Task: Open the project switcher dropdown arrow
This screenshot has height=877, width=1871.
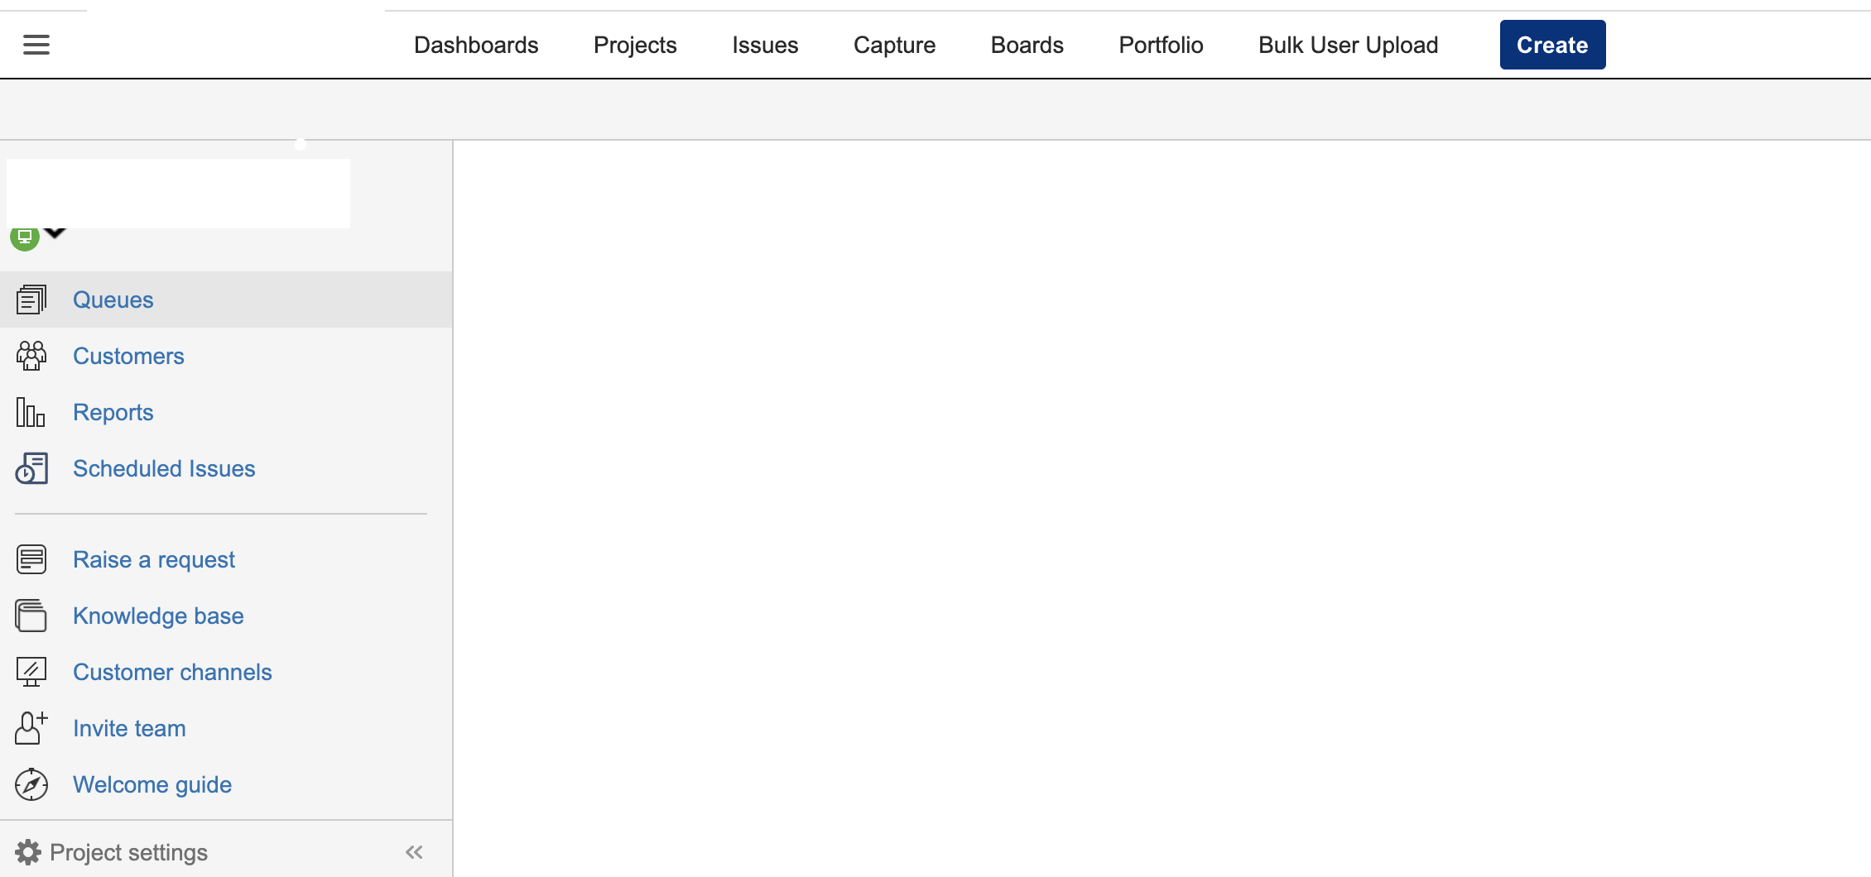Action: [55, 234]
